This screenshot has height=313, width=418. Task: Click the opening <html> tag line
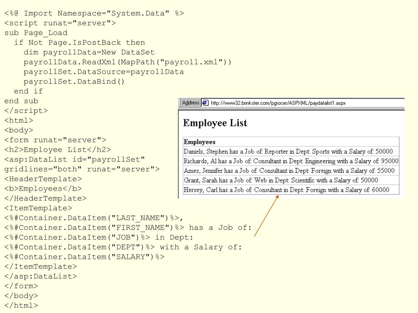pos(19,121)
